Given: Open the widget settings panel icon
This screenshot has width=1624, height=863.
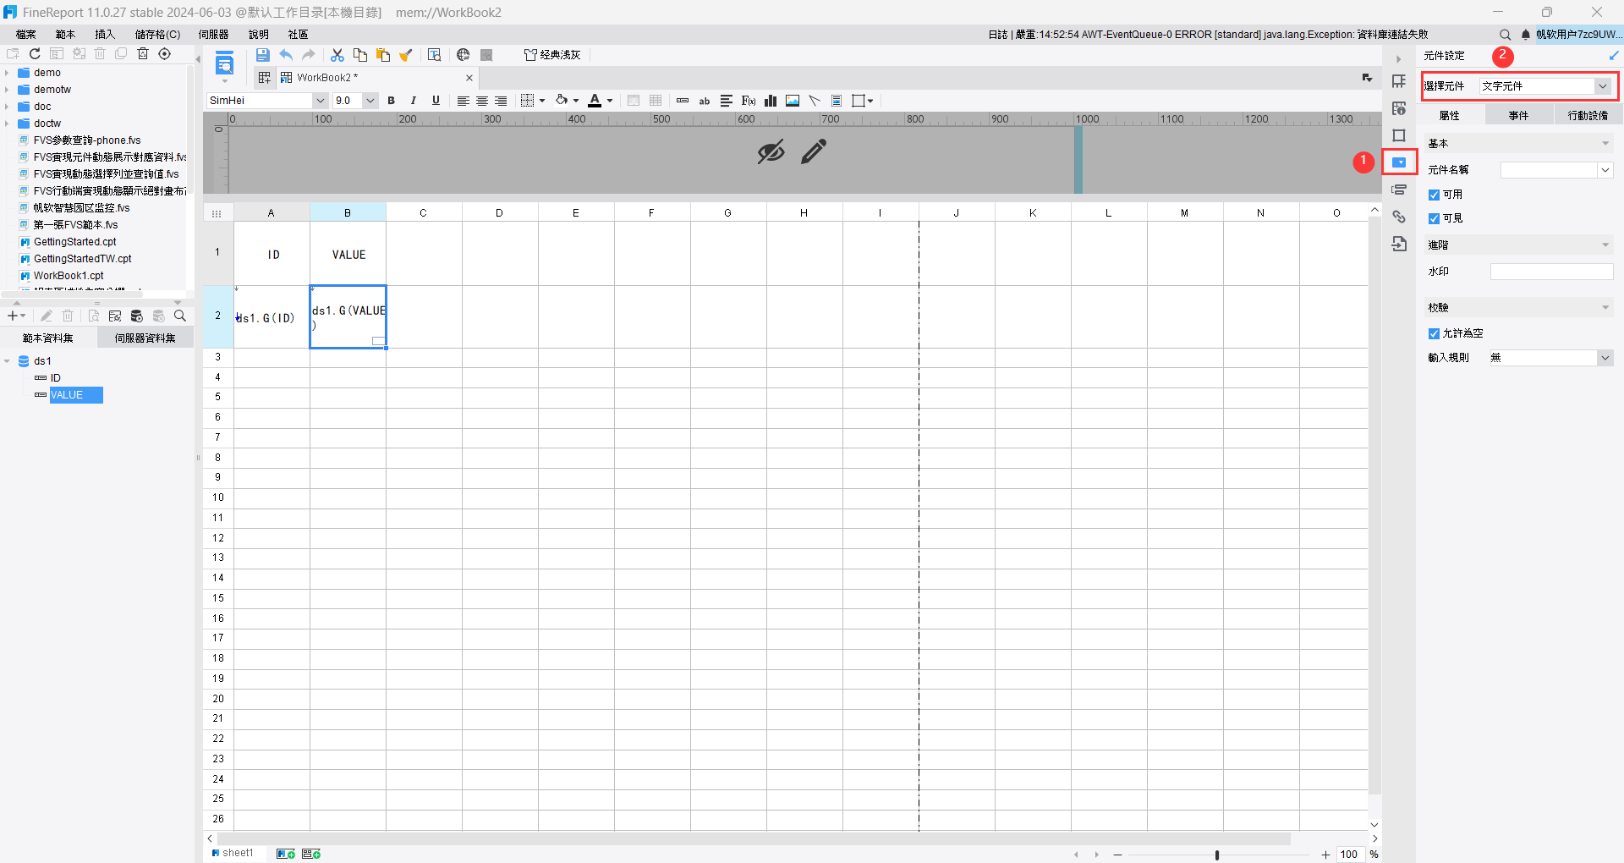Looking at the screenshot, I should (1399, 162).
